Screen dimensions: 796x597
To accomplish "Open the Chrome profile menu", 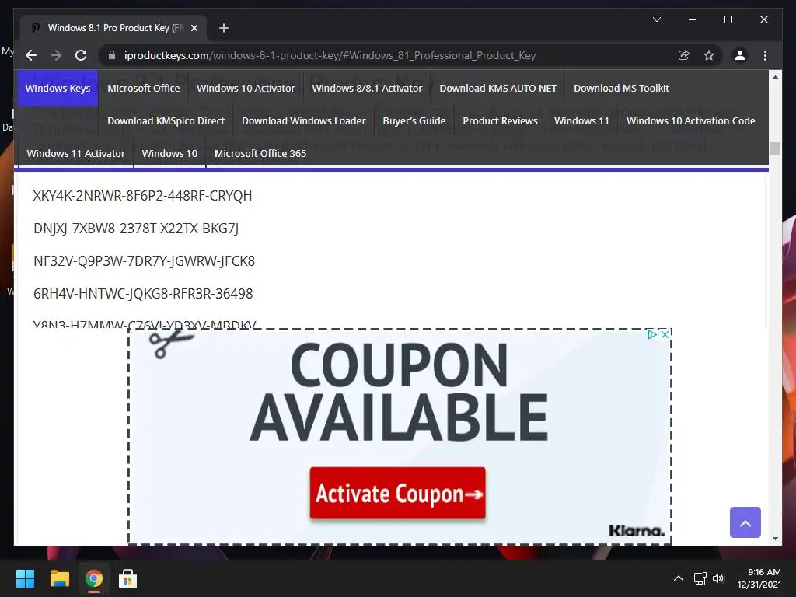I will tap(740, 55).
